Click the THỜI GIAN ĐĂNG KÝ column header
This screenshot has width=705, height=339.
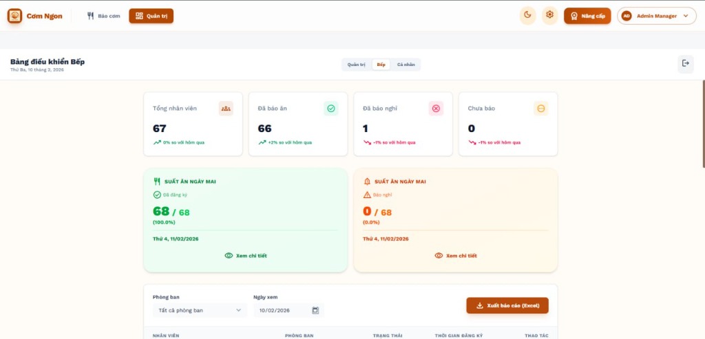pyautogui.click(x=459, y=336)
